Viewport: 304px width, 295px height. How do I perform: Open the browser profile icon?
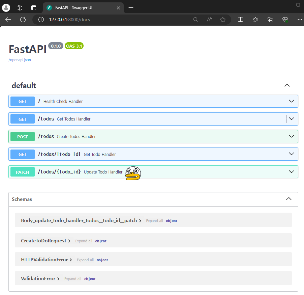click(6, 8)
